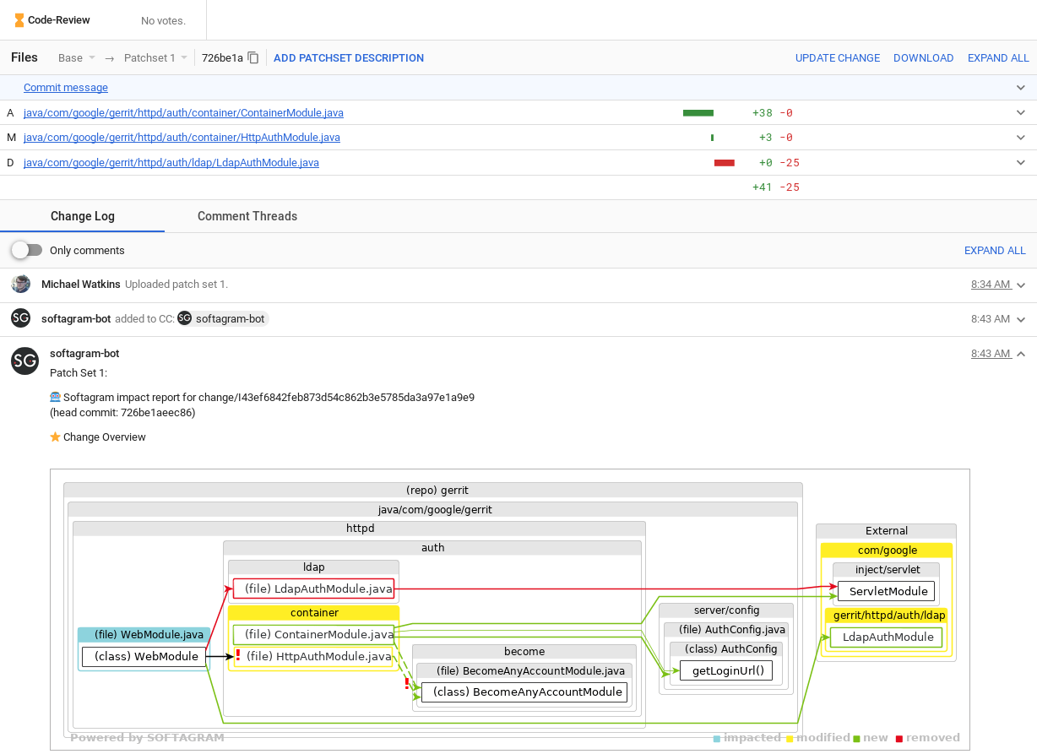Expand the Commit message row
The width and height of the screenshot is (1037, 754).
pyautogui.click(x=1020, y=88)
